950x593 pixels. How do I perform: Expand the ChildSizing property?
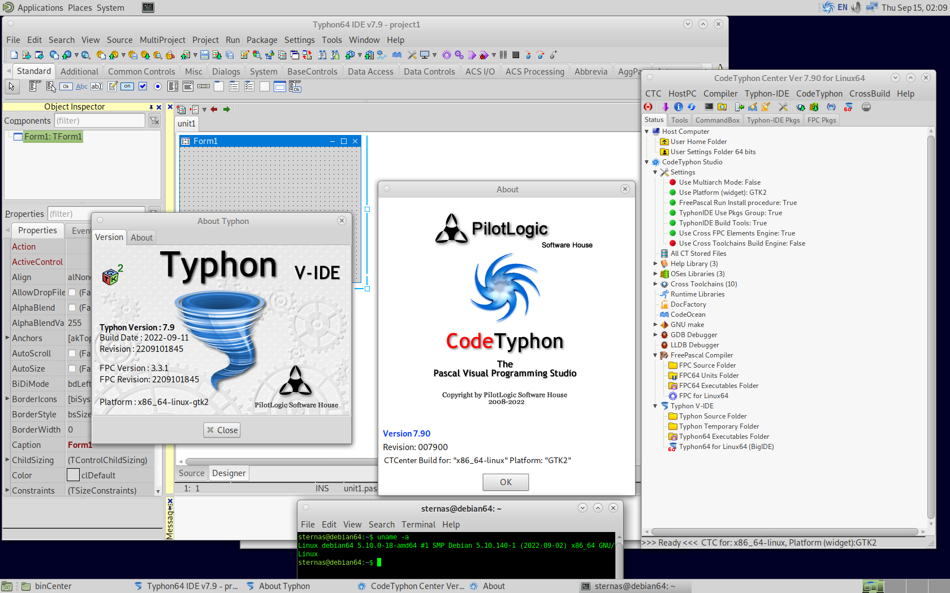tap(7, 460)
